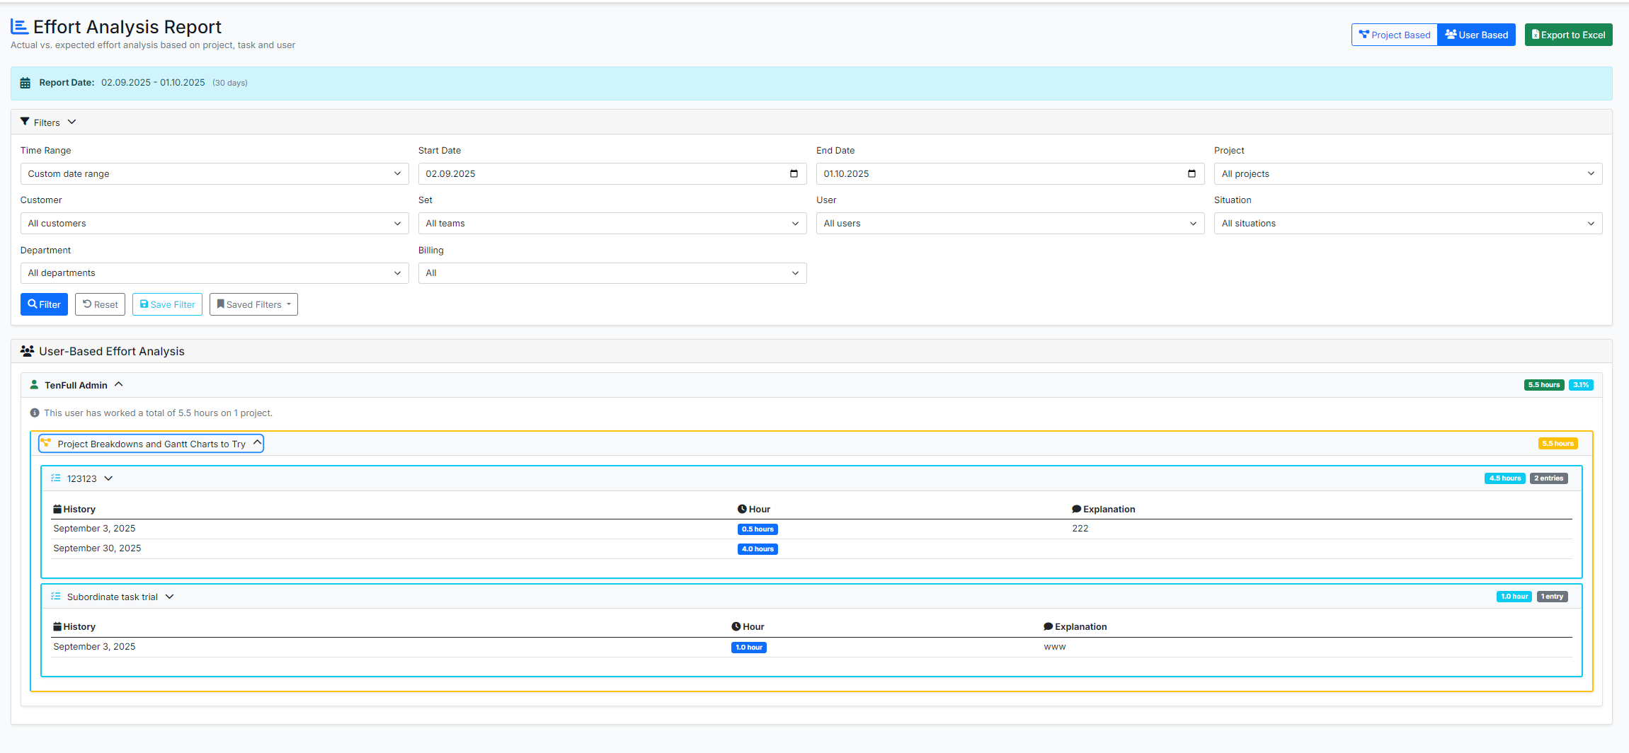Click the 1 entry badge

1553,597
